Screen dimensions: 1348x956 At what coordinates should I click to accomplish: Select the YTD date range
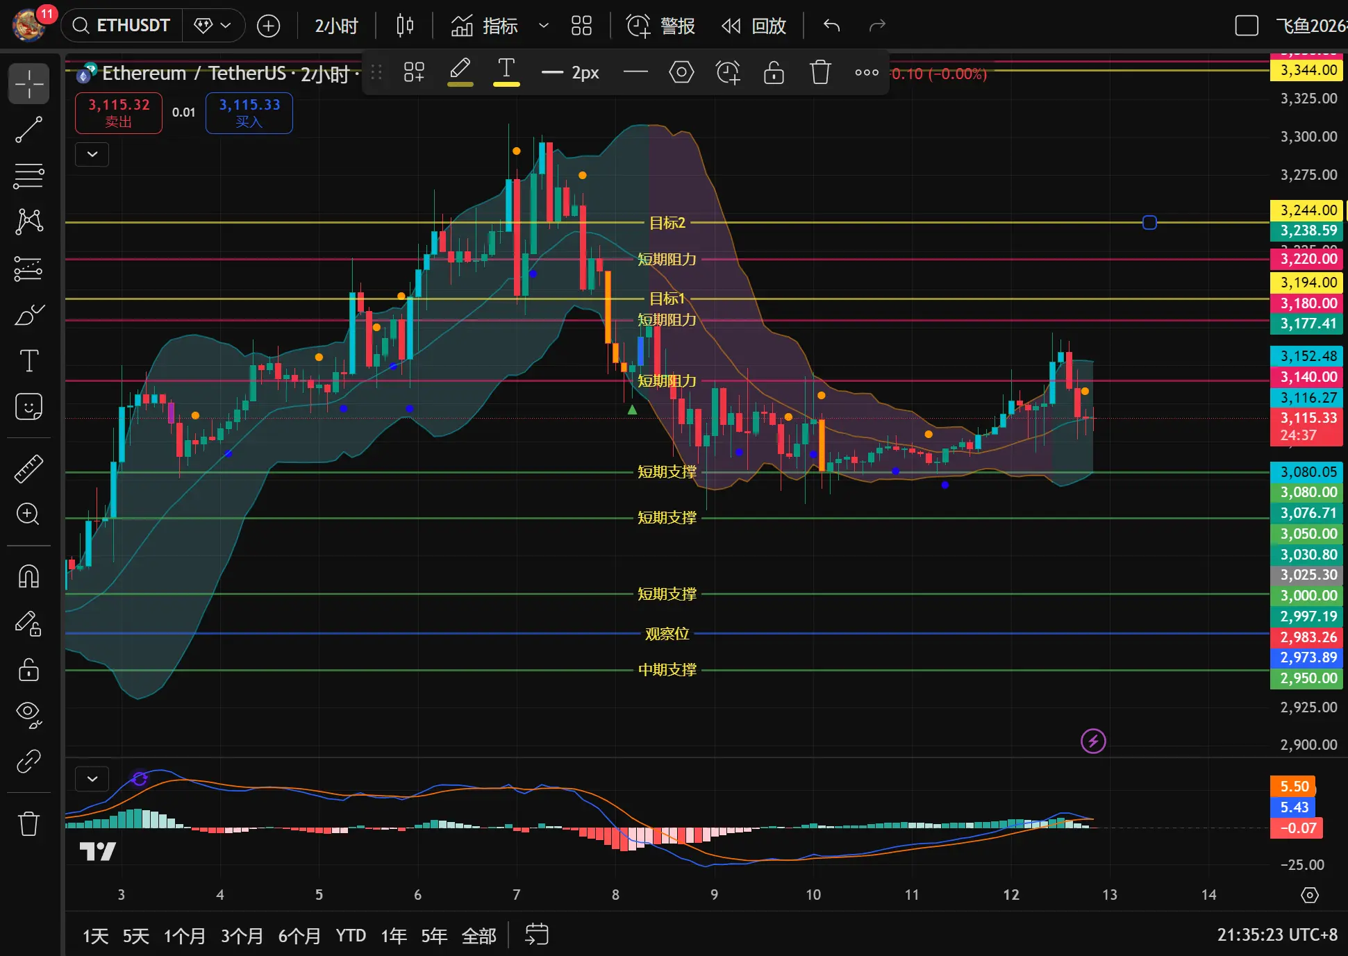[x=351, y=936]
